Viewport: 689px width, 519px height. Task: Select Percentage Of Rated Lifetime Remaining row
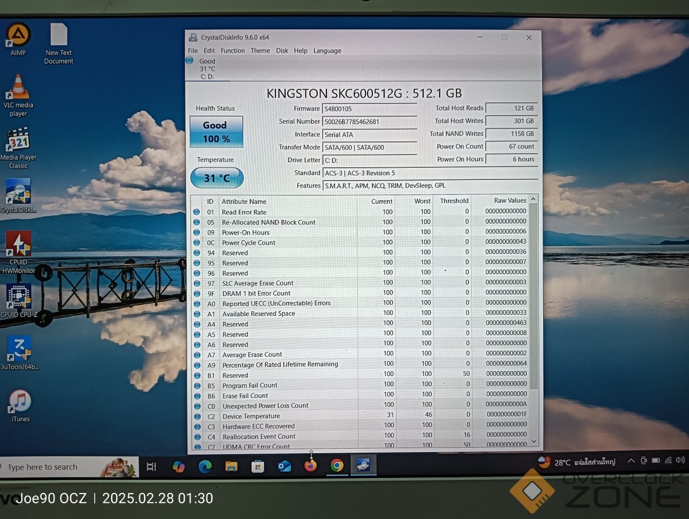(x=360, y=364)
